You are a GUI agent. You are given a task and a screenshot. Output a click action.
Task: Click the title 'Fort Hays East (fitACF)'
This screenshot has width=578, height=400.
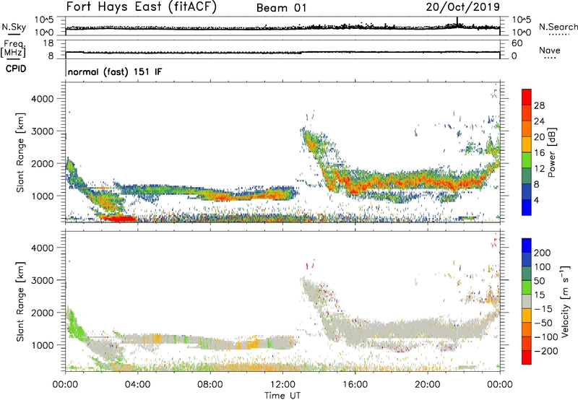point(141,7)
